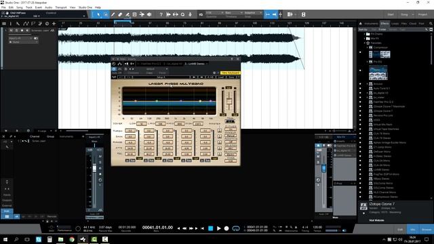Switch to the Instruments browser tab
The width and height of the screenshot is (434, 244).
(x=371, y=24)
